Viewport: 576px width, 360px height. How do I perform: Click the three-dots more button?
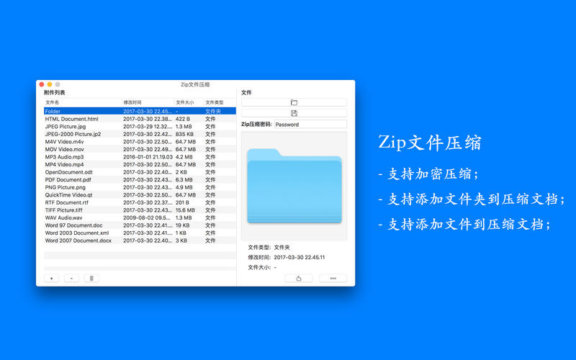[333, 278]
